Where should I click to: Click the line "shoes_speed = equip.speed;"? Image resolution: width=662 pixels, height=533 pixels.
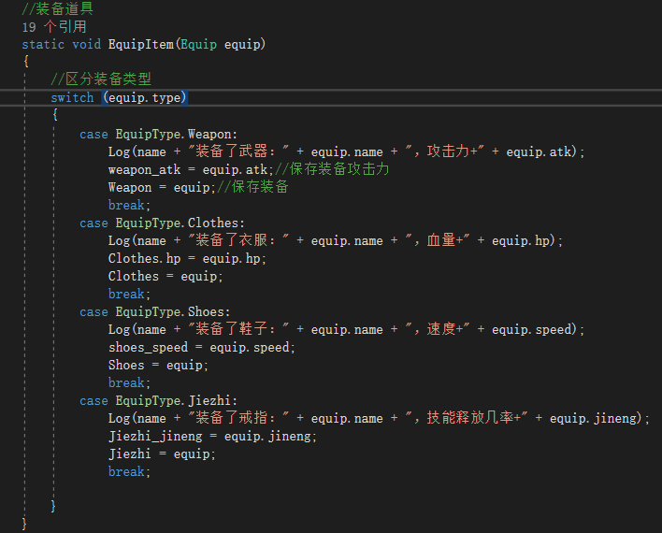click(201, 347)
